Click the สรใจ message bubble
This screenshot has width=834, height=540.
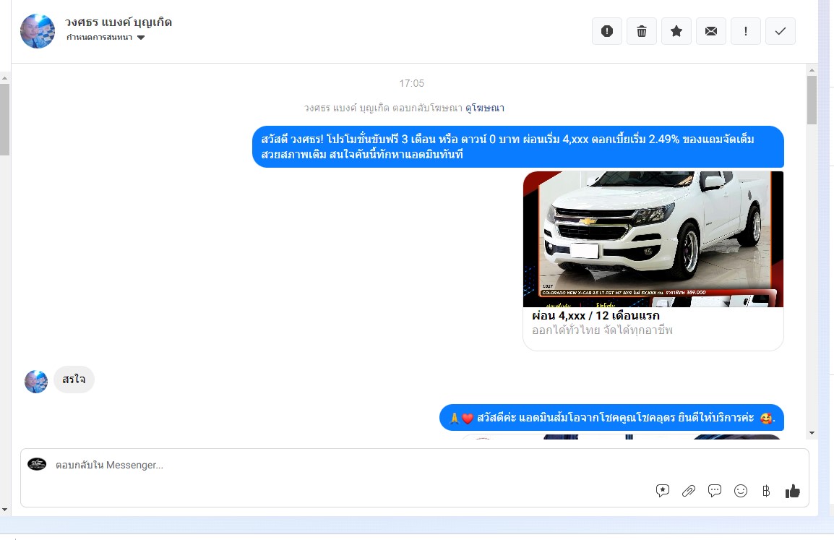point(74,380)
